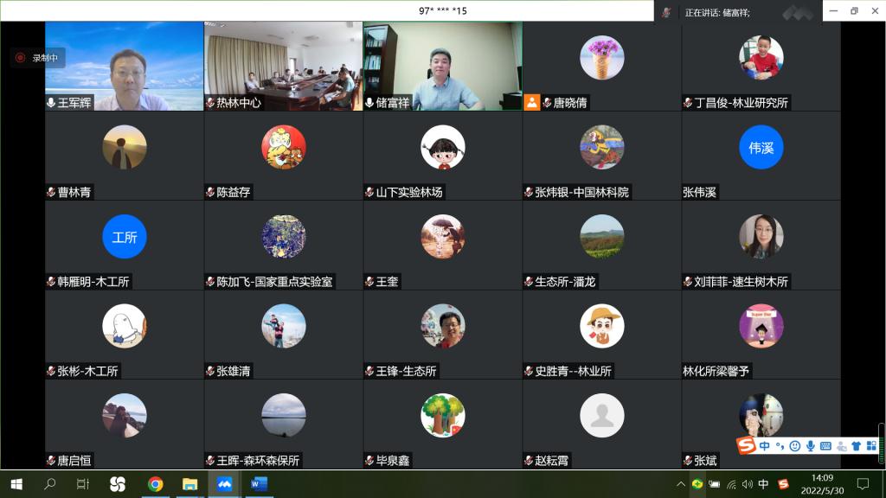The image size is (886, 498).
Task: Expand hidden system tray icons
Action: pyautogui.click(x=681, y=484)
